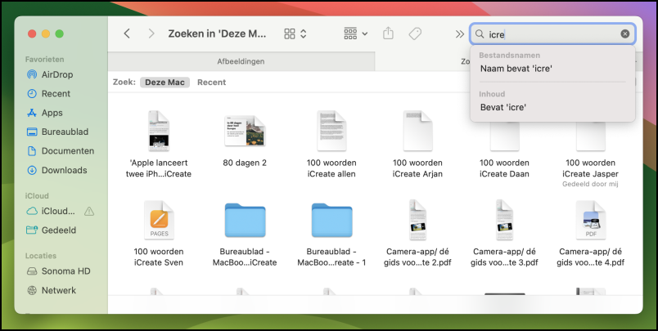The image size is (658, 331).
Task: Select 100 woorden iCreate Sven Pages file
Action: tap(159, 233)
